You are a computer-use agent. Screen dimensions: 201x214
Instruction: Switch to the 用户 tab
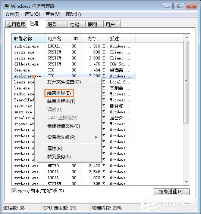pos(112,24)
